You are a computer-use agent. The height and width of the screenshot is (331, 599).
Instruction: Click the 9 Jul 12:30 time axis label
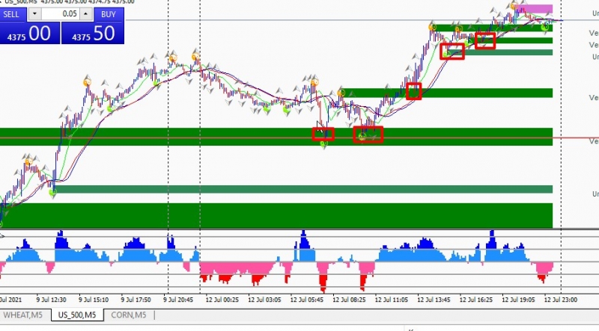click(51, 300)
